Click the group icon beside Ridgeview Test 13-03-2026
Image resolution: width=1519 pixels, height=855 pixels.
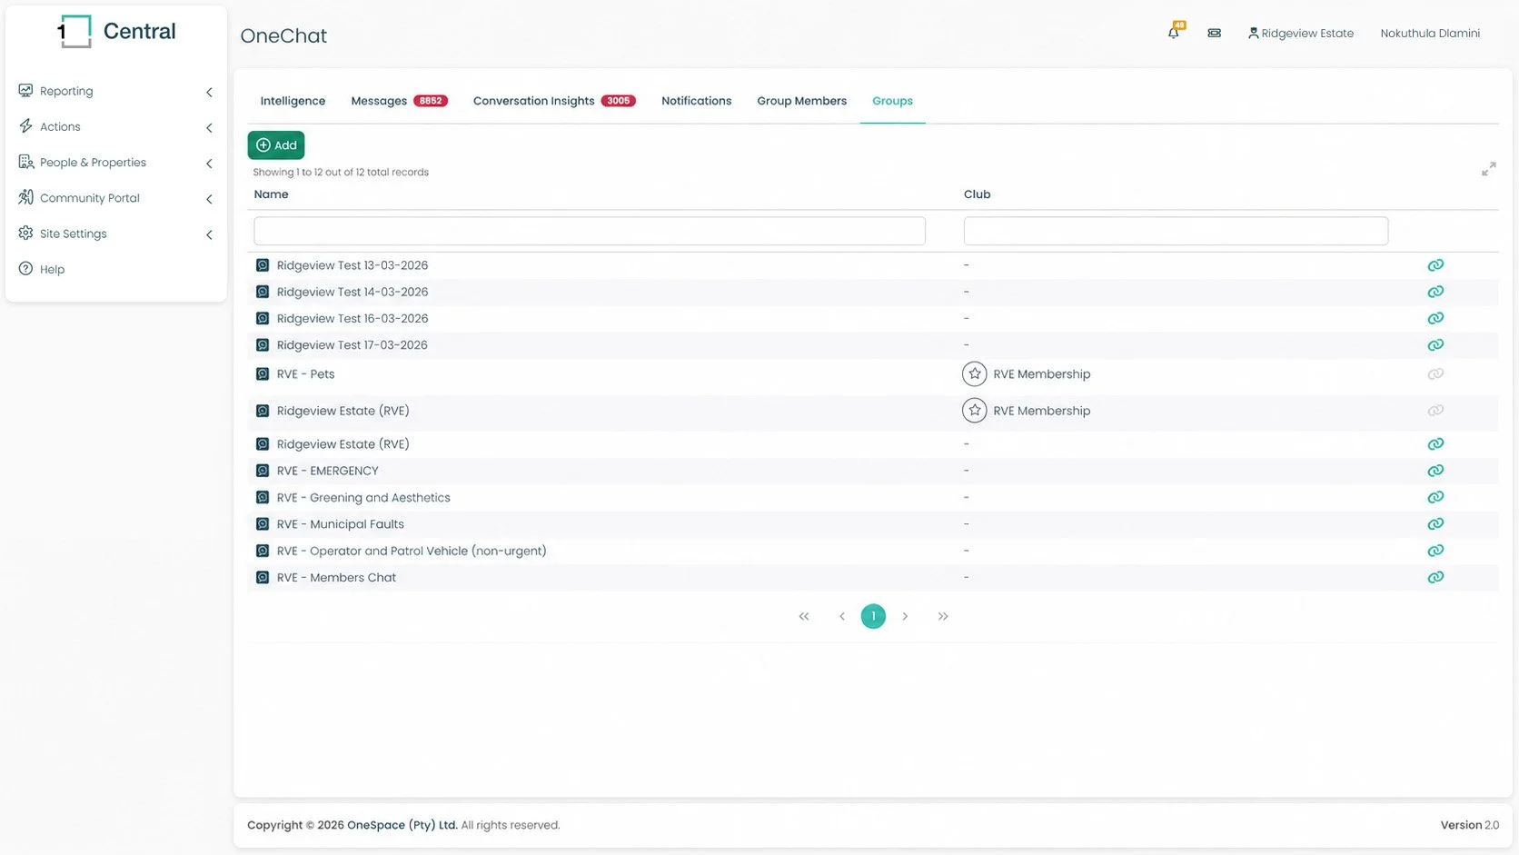click(263, 265)
